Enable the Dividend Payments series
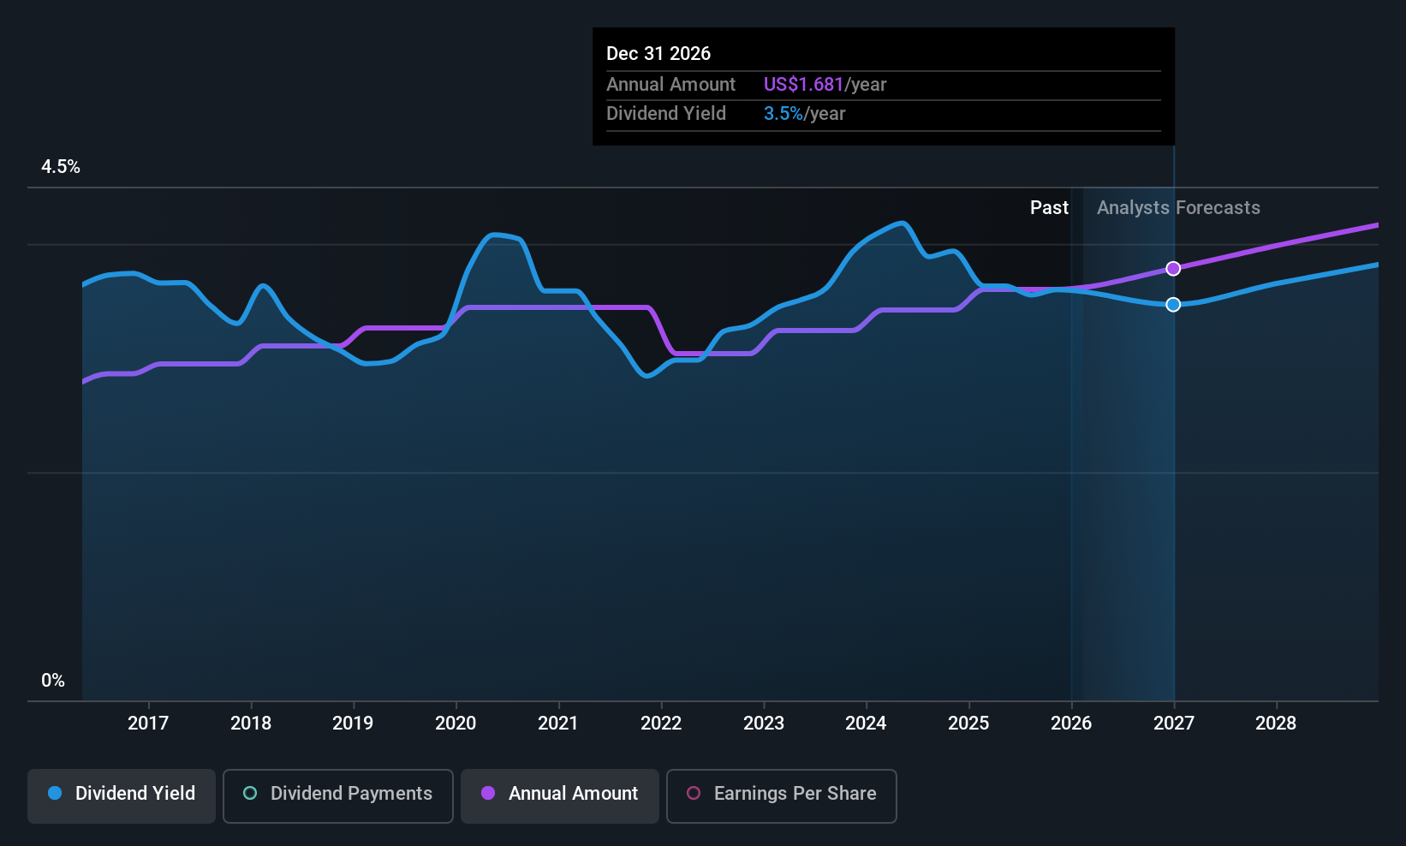Screen dimensions: 1406x846 (337, 795)
